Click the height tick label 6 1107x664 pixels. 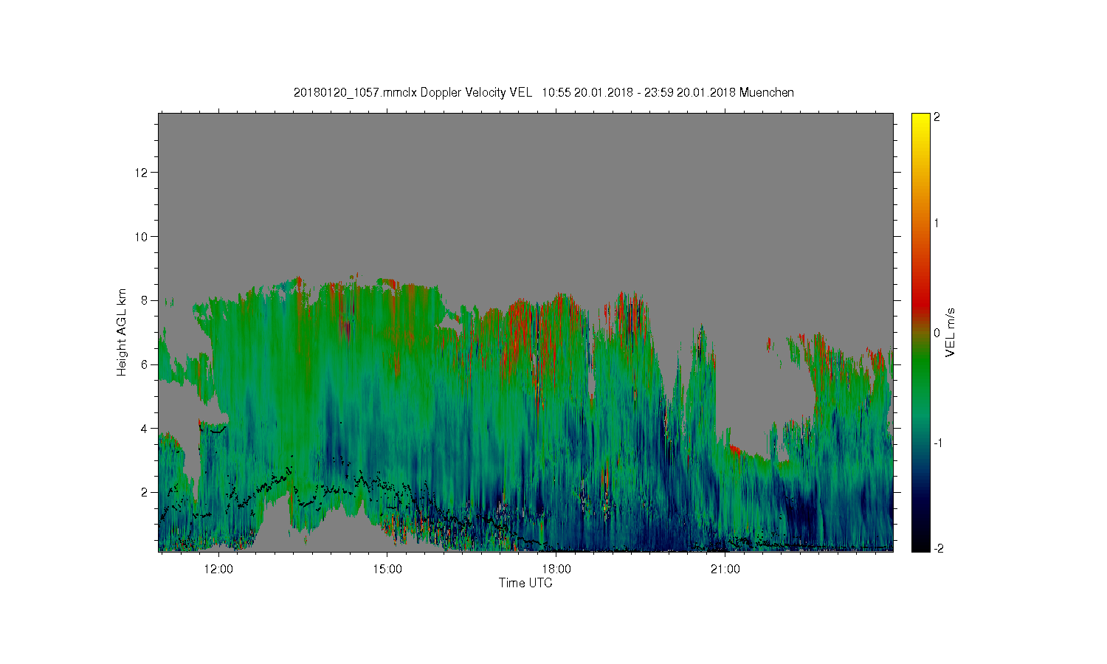145,364
